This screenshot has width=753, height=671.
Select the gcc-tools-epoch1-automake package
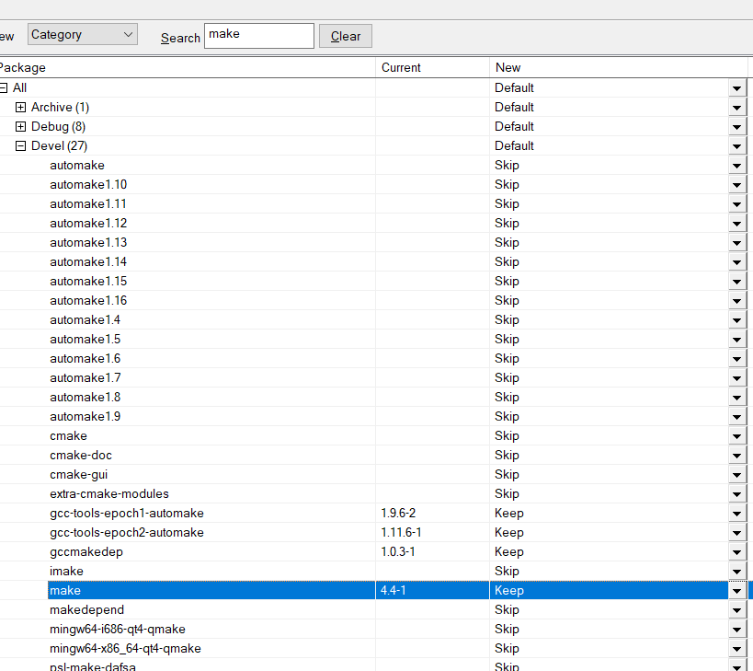pyautogui.click(x=126, y=513)
